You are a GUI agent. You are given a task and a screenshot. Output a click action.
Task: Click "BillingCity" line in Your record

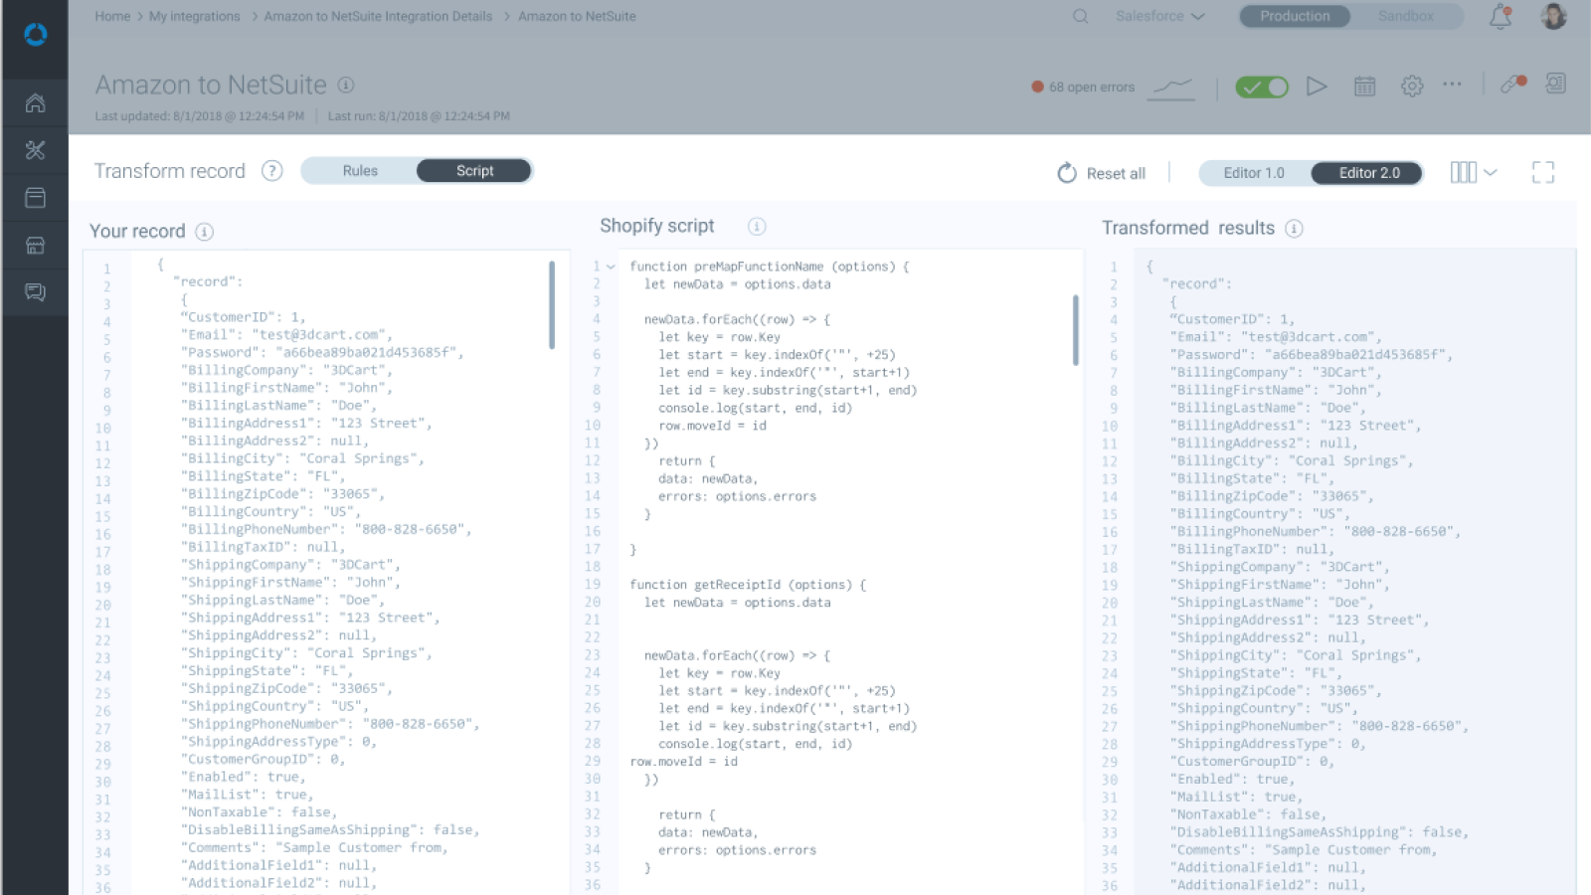tap(302, 458)
